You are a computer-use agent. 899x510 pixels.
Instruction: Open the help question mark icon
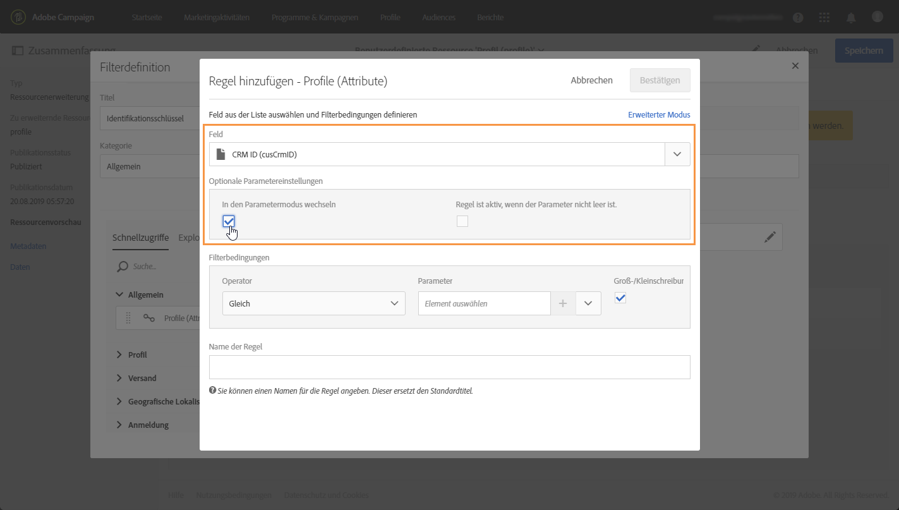[798, 18]
